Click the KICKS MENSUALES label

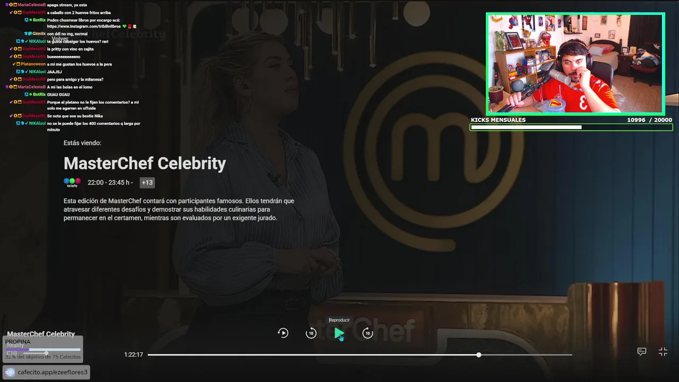click(498, 120)
